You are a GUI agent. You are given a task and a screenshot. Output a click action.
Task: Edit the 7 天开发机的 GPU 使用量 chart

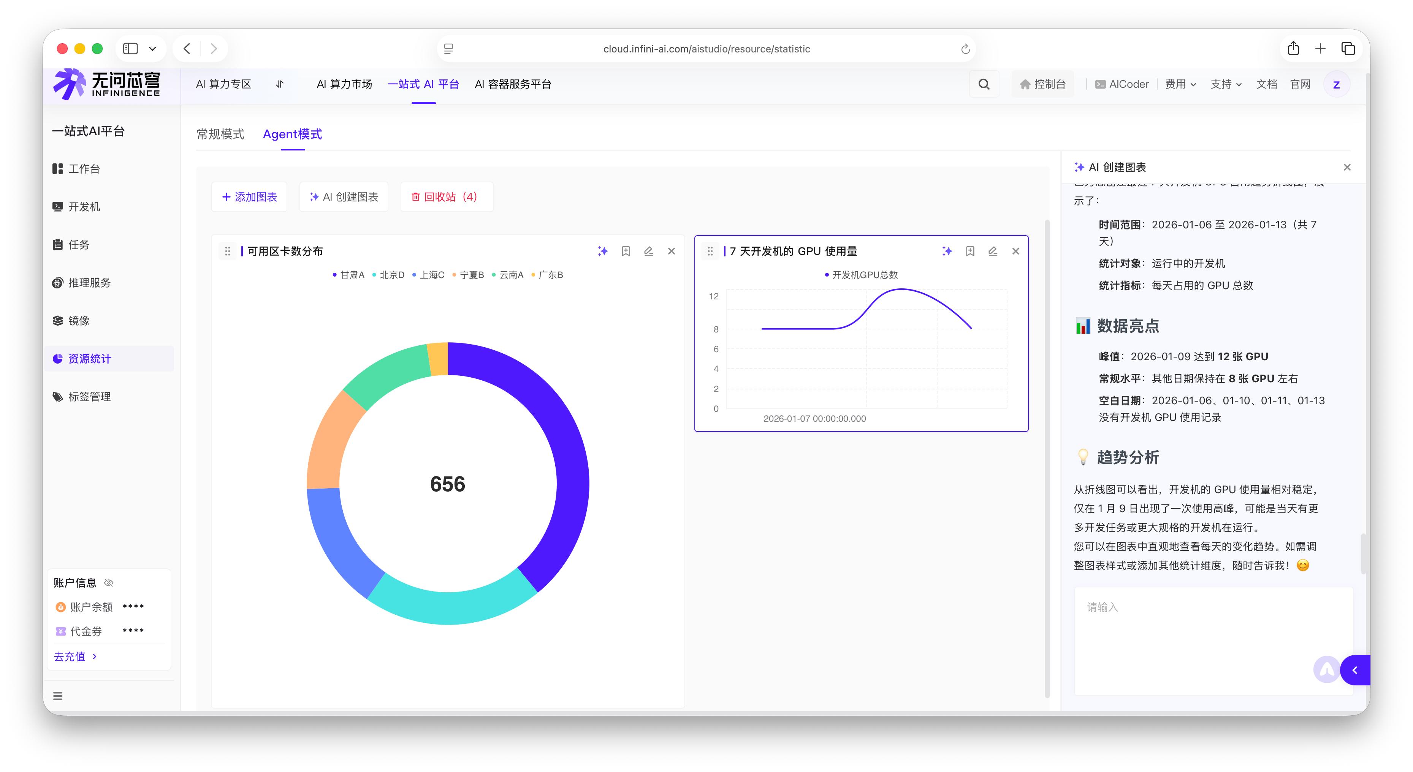click(993, 251)
